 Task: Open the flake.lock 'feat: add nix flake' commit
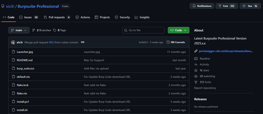95,85
